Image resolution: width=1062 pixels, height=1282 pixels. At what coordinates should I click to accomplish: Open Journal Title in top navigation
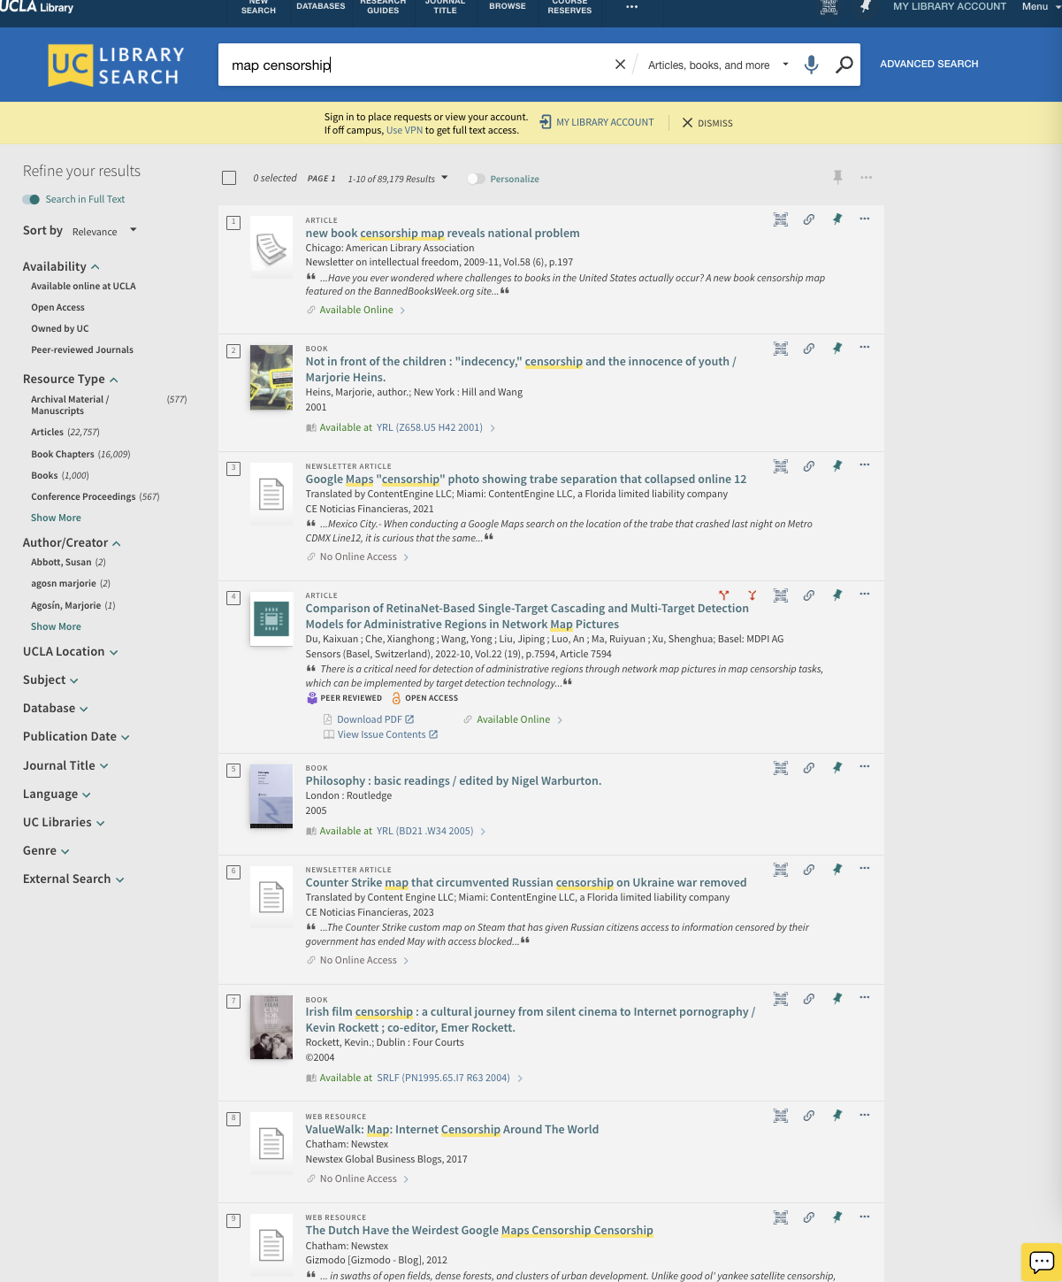pyautogui.click(x=446, y=6)
